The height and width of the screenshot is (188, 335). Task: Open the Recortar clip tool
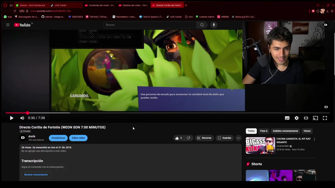(x=204, y=138)
